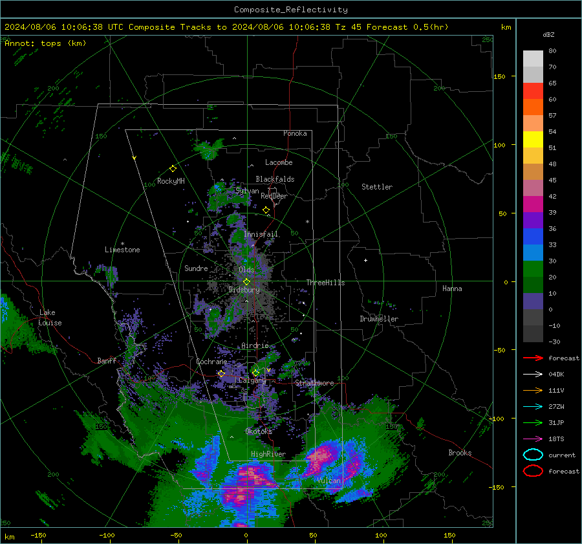Click the Okotoks city label
This screenshot has height=544, width=582.
(x=259, y=431)
